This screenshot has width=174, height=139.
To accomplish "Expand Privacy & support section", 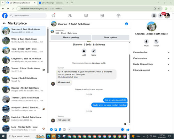I will [x=151, y=70].
